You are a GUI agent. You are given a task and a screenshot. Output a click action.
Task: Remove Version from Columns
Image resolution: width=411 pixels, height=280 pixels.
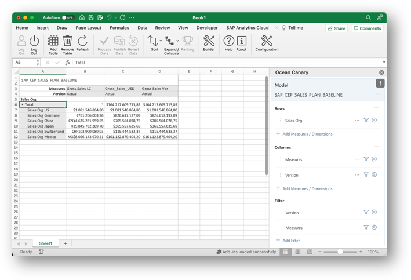coord(374,174)
